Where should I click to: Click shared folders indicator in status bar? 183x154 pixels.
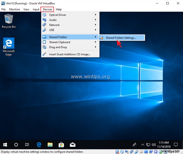(141, 152)
